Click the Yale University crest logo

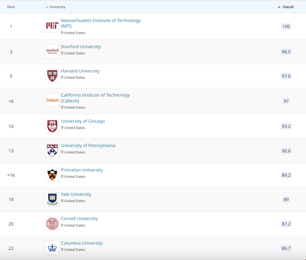(52, 199)
